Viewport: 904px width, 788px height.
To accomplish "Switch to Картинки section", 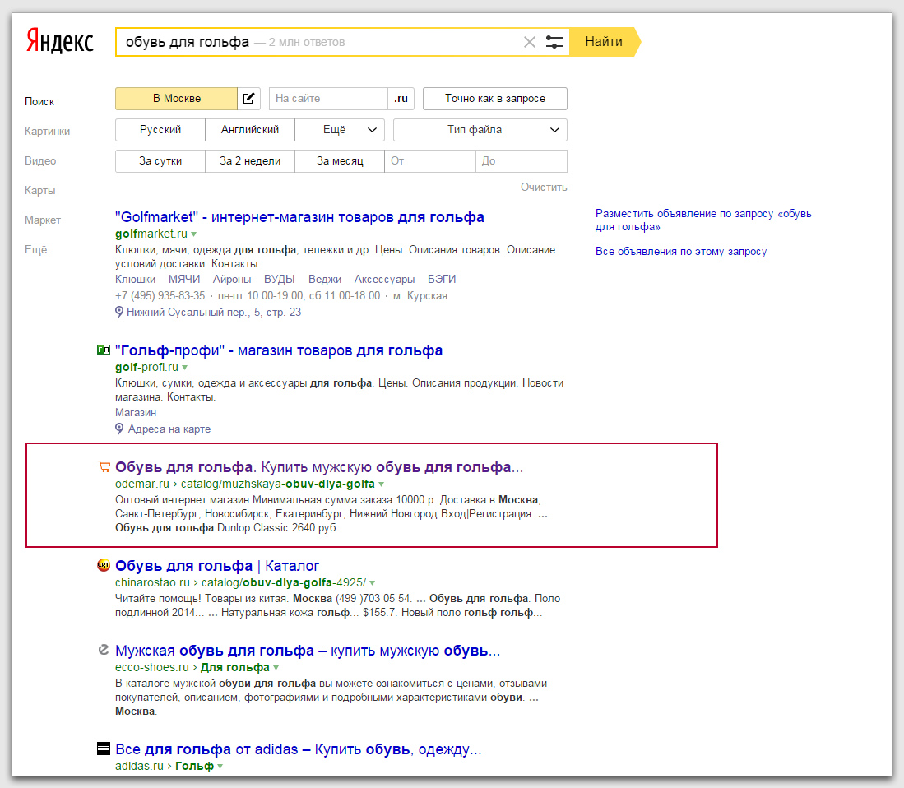I will click(x=47, y=131).
